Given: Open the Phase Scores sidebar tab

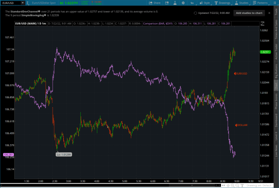Looking at the screenshot, I should pos(276,101).
